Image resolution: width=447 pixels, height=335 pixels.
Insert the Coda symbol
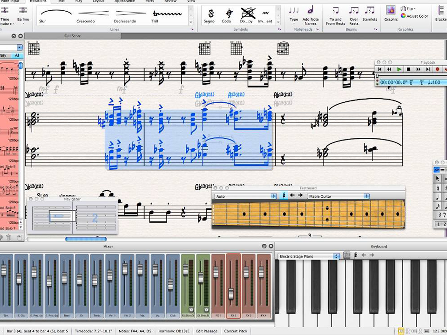(x=227, y=16)
